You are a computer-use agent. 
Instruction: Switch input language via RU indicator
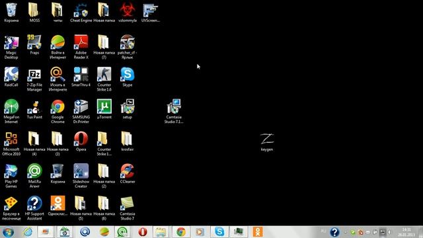(x=323, y=231)
